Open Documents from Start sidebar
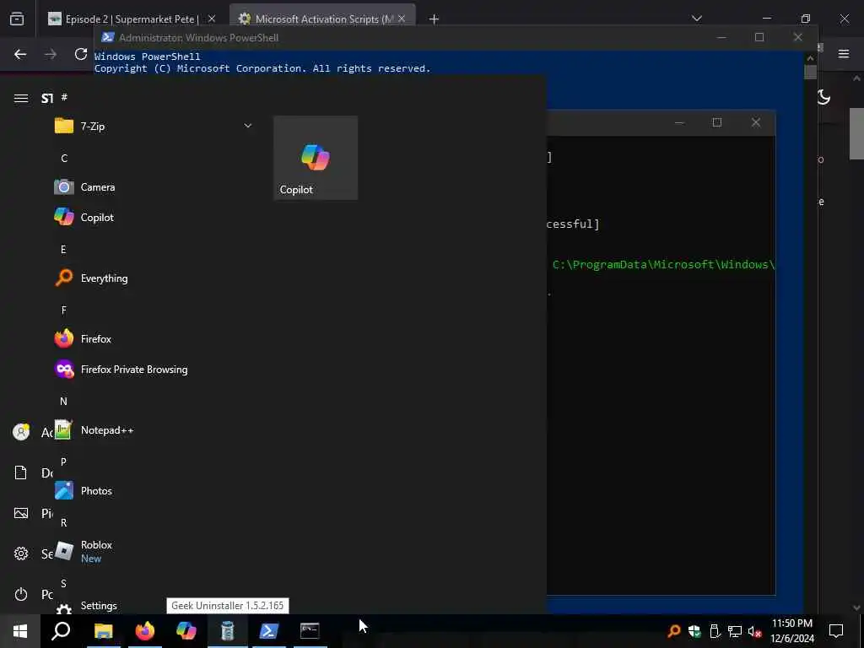864x648 pixels. pyautogui.click(x=21, y=472)
